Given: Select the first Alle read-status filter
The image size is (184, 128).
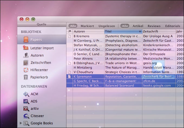Looking at the screenshot, I should (x=73, y=26).
